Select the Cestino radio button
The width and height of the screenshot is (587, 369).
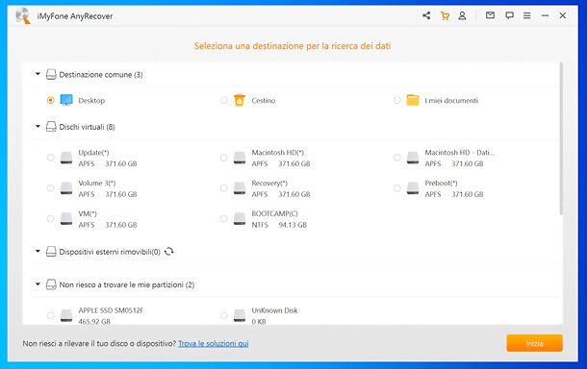click(x=223, y=100)
